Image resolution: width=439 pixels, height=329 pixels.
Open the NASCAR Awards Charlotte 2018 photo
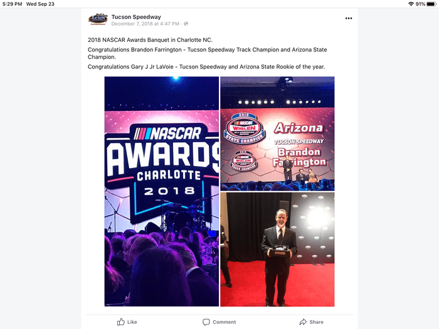pos(162,191)
